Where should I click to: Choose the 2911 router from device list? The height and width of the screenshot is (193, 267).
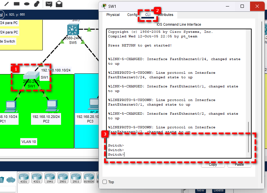(76, 178)
